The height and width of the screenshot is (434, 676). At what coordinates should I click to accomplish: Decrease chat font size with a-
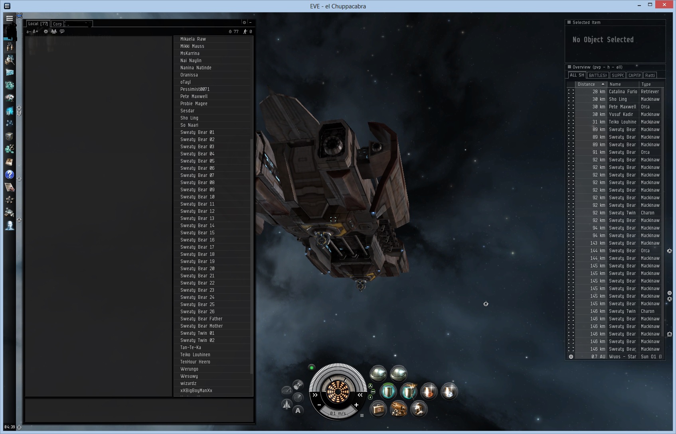28,31
